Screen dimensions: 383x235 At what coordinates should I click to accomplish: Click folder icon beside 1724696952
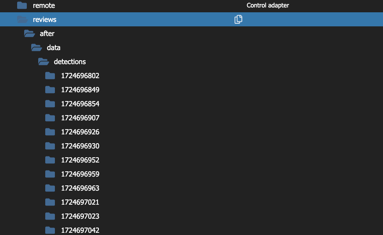click(x=50, y=160)
